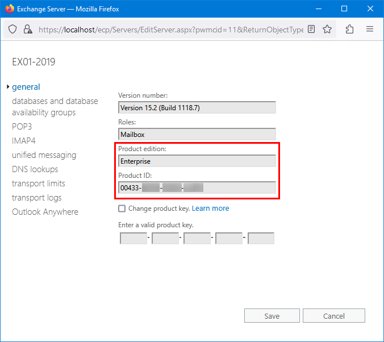Open the unified messaging section
The image size is (384, 342).
pyautogui.click(x=44, y=155)
